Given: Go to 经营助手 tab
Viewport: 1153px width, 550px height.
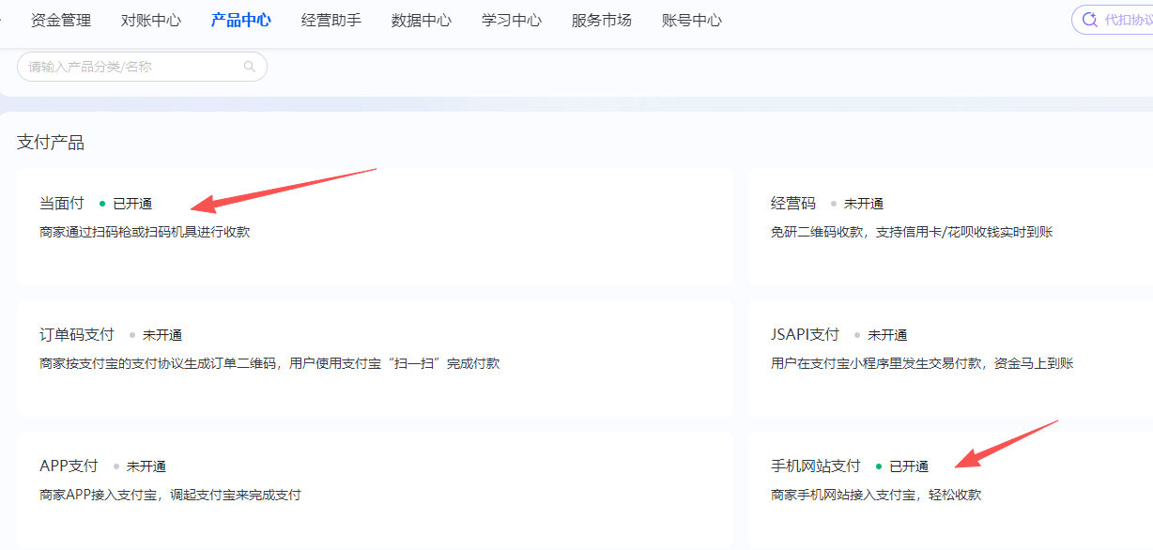Looking at the screenshot, I should click(331, 20).
